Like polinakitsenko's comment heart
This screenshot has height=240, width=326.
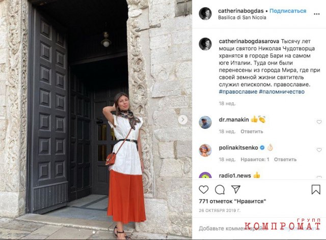(319, 149)
